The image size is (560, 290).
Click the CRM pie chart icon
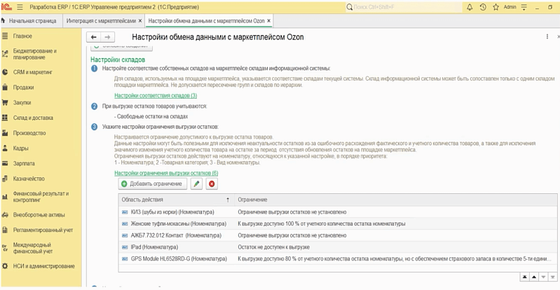[5, 71]
